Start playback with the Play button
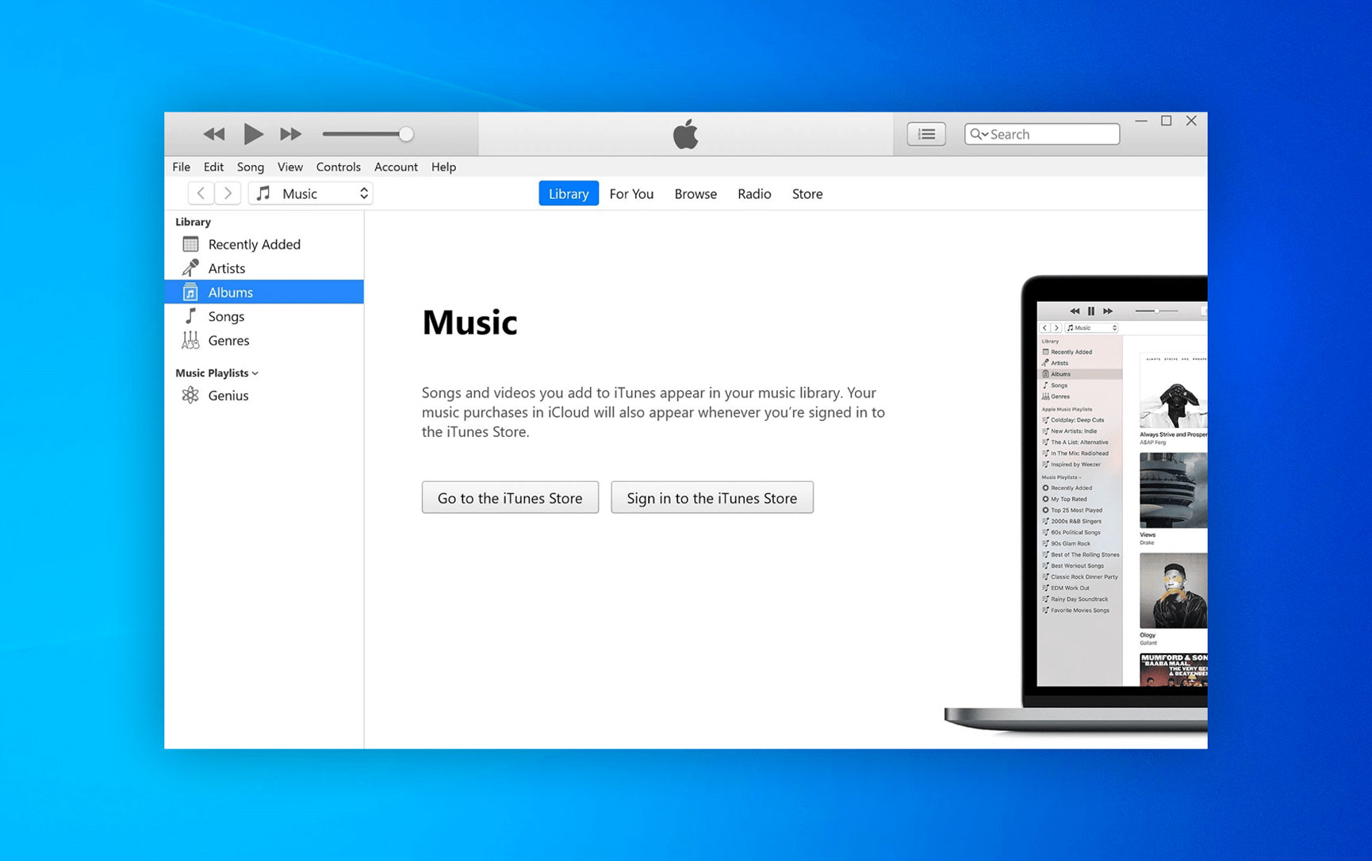 [252, 134]
